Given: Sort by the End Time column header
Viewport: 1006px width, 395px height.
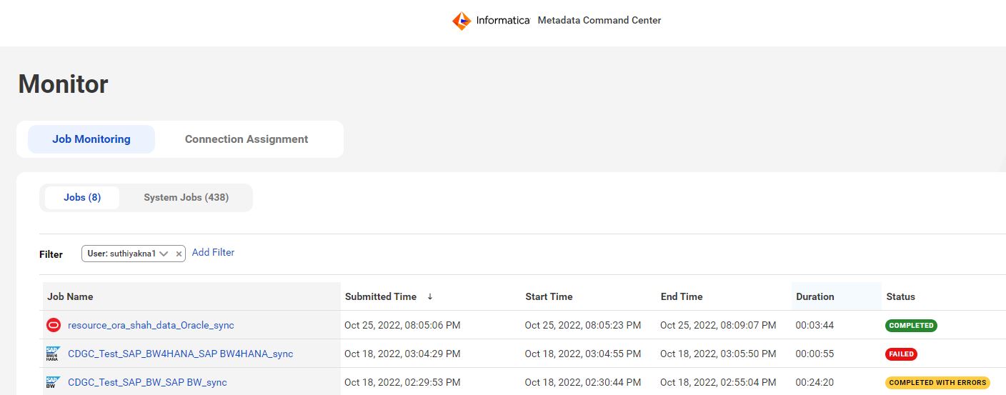Looking at the screenshot, I should 682,296.
